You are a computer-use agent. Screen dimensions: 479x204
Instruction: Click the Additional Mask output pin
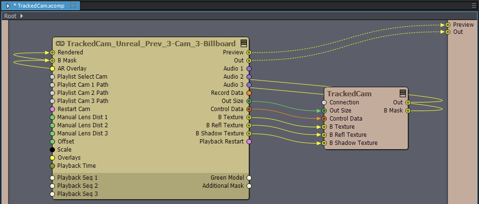[249, 186]
